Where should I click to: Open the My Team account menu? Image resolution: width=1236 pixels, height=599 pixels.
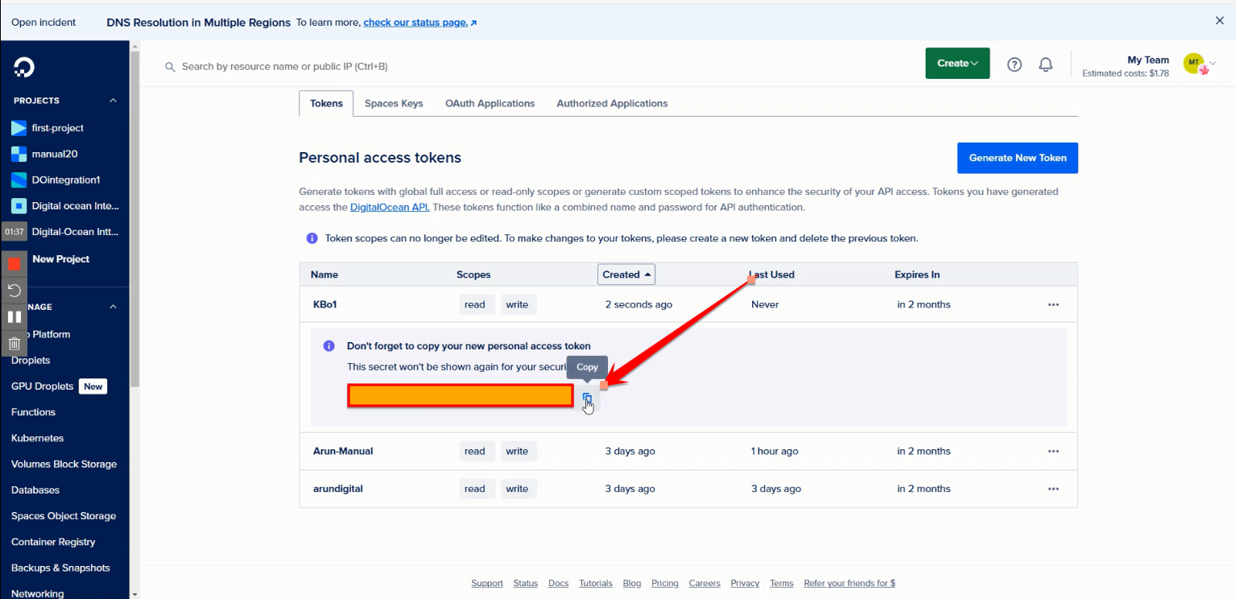point(1198,64)
